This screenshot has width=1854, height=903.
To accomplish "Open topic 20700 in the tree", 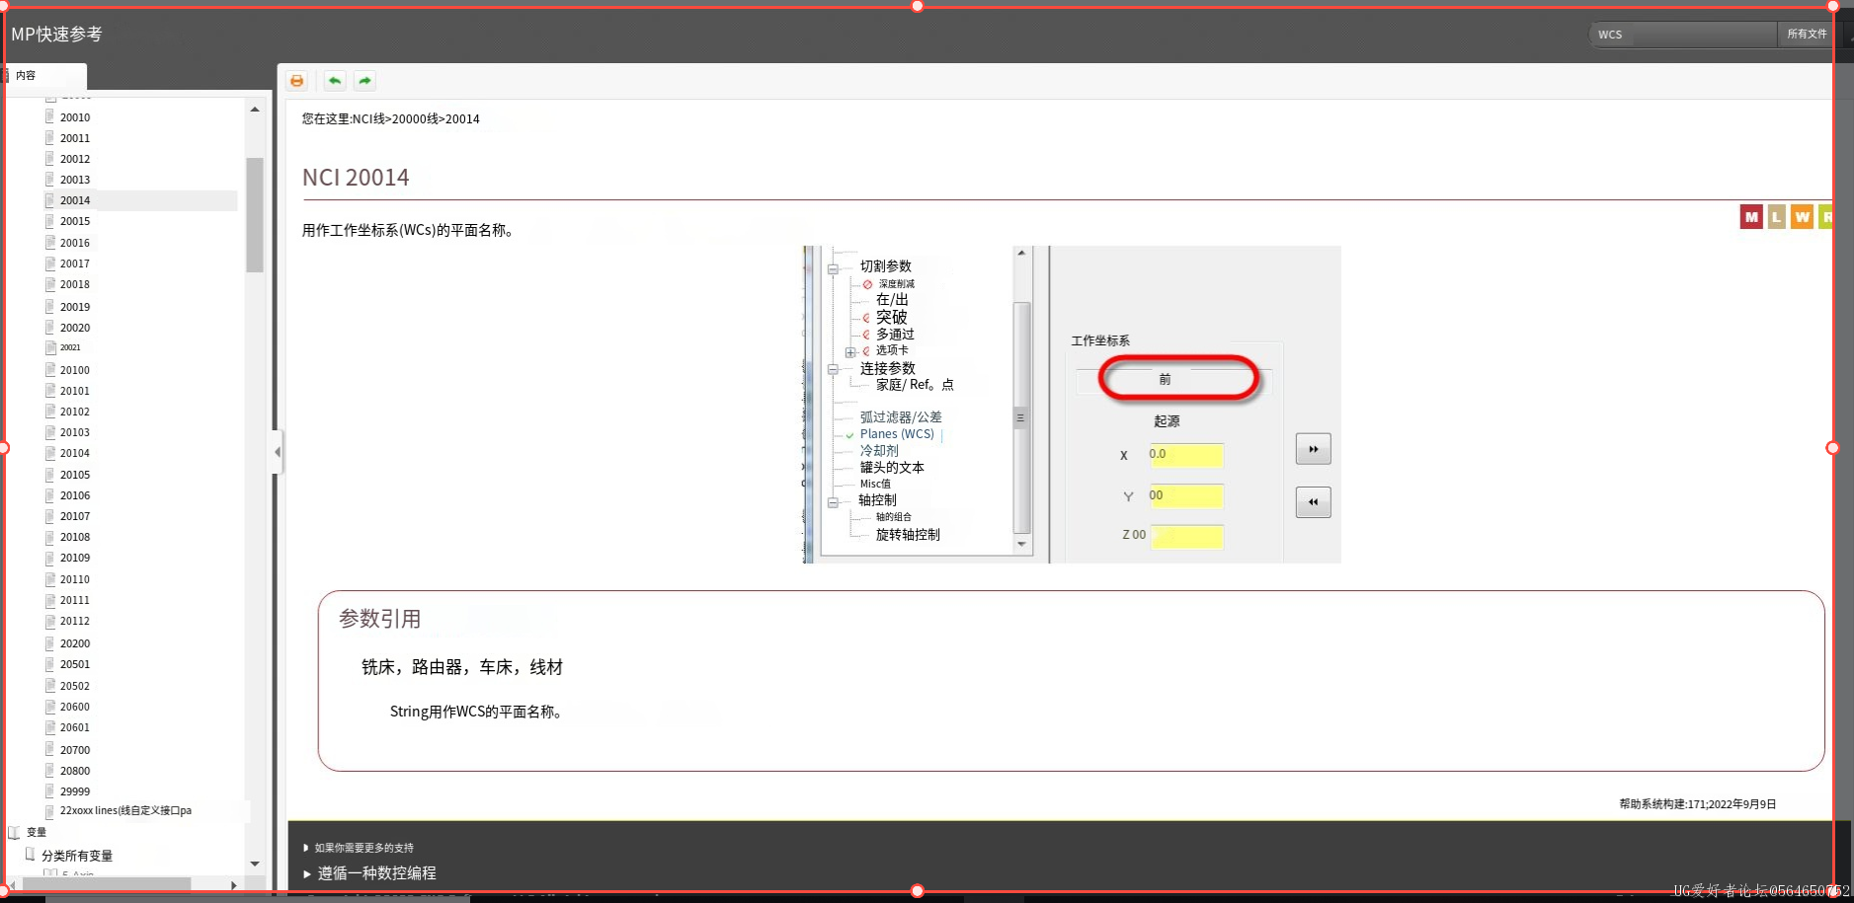I will 75,750.
